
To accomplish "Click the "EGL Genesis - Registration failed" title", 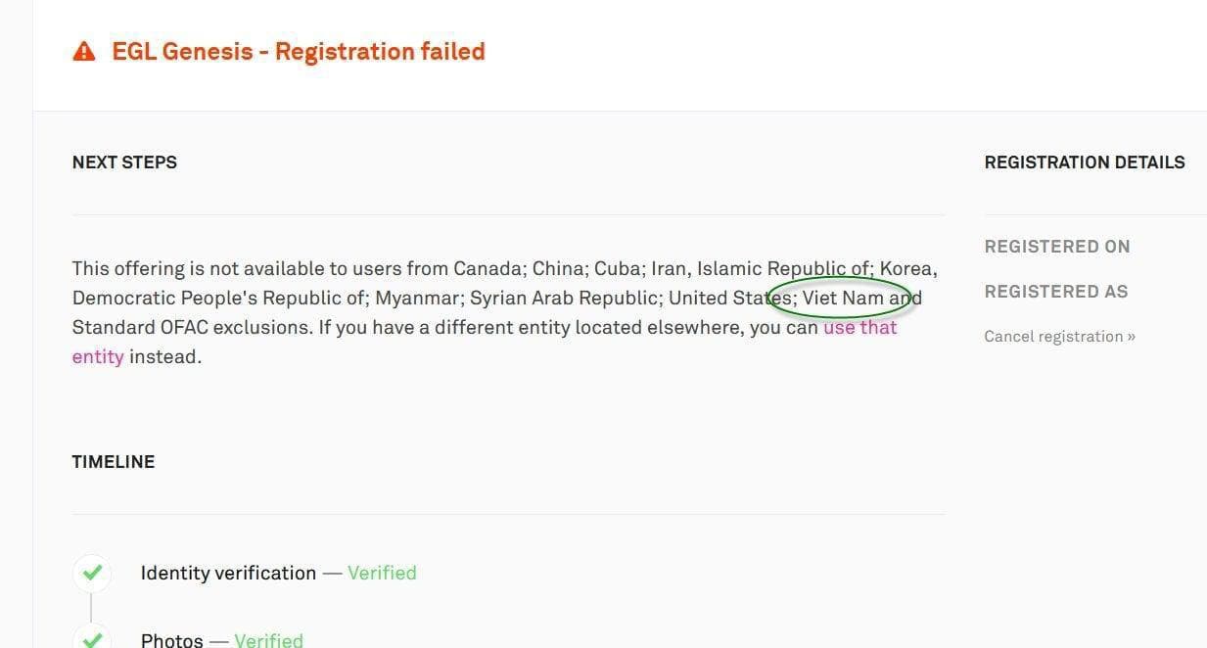I will (x=299, y=52).
